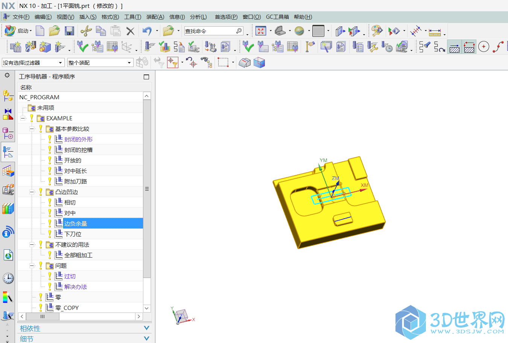Click the Delete X icon
The image size is (508, 343).
[x=130, y=31]
